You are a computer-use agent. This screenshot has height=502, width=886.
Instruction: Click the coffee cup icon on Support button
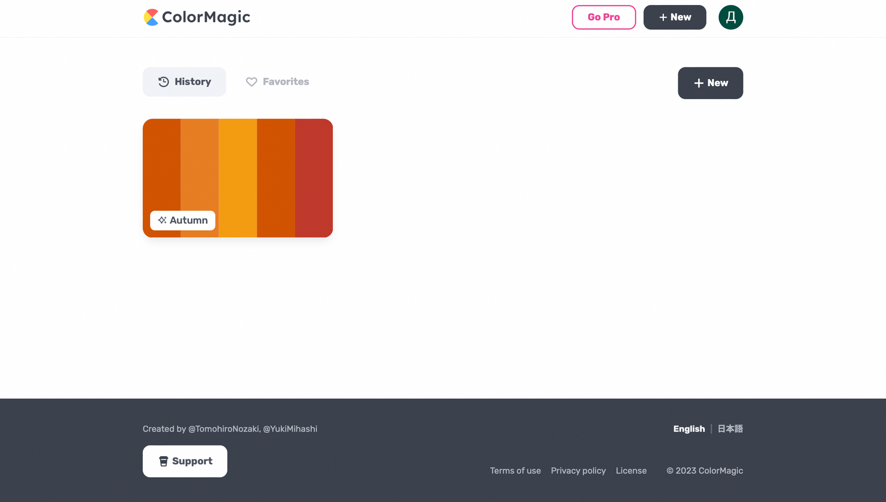point(163,461)
